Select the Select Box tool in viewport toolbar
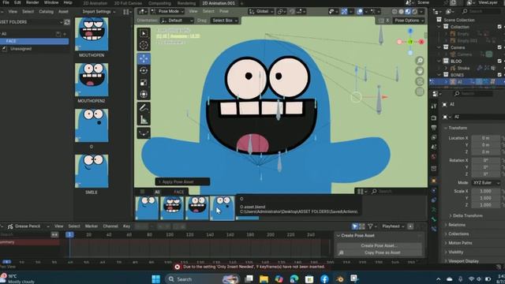This screenshot has width=505, height=284. pyautogui.click(x=144, y=33)
